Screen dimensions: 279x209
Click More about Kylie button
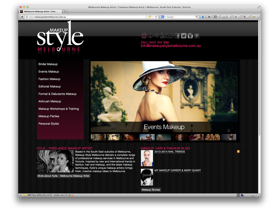point(63,176)
